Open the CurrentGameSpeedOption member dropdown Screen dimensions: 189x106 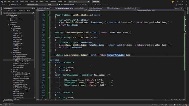(159, 10)
